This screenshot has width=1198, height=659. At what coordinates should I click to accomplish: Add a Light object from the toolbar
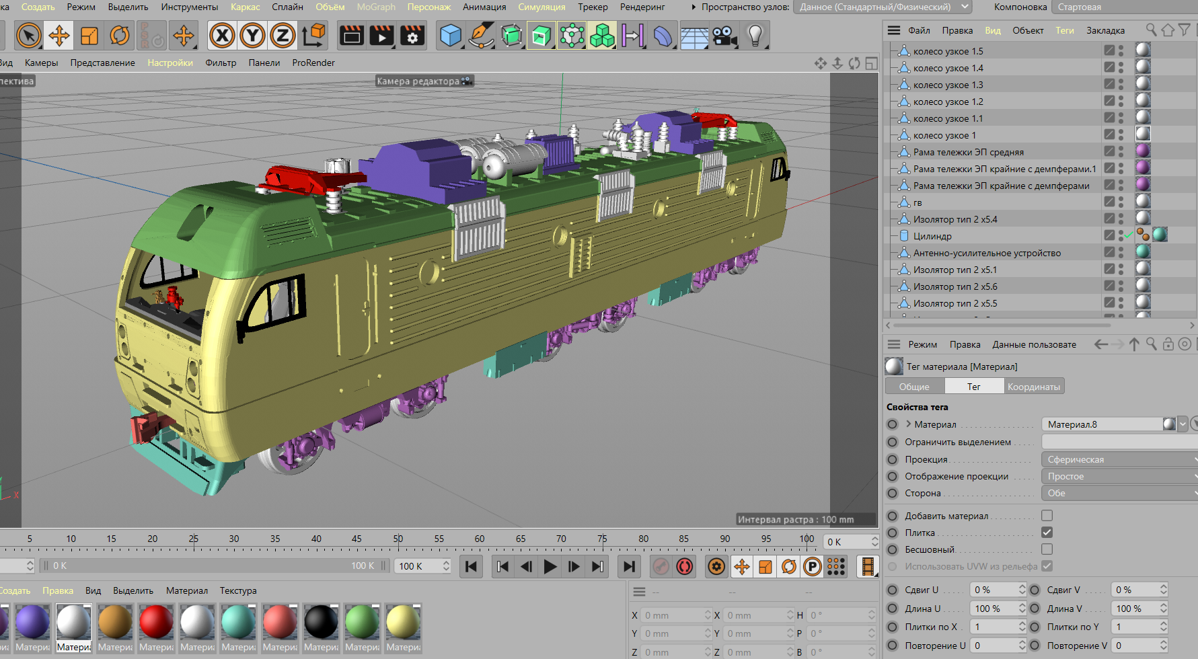pos(755,36)
